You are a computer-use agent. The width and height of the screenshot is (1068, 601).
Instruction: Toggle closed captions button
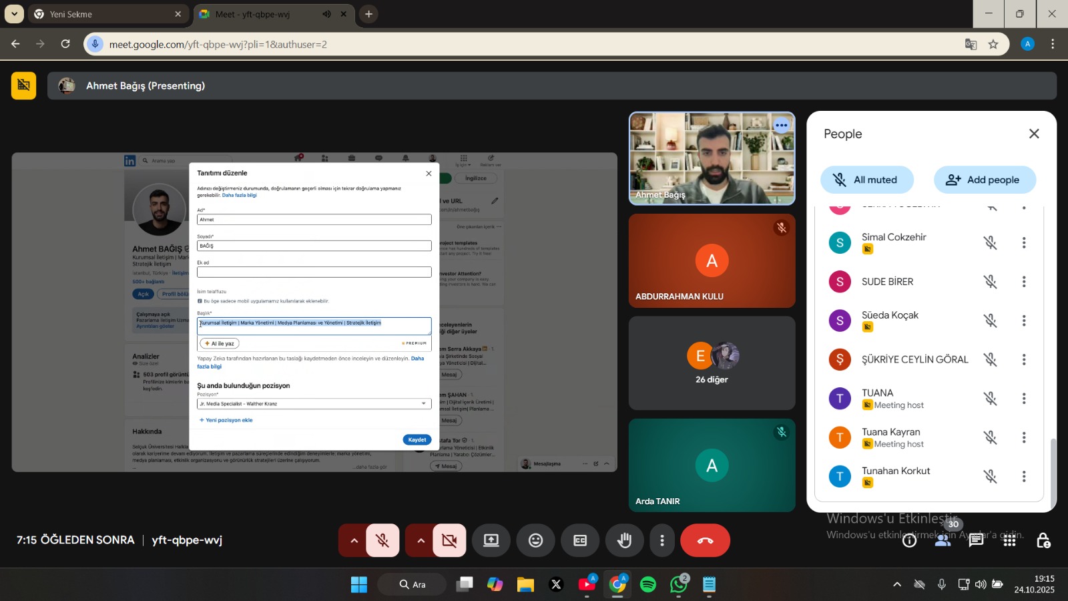click(x=580, y=541)
